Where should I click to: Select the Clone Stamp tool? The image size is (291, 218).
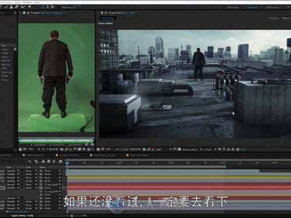(12, 7)
